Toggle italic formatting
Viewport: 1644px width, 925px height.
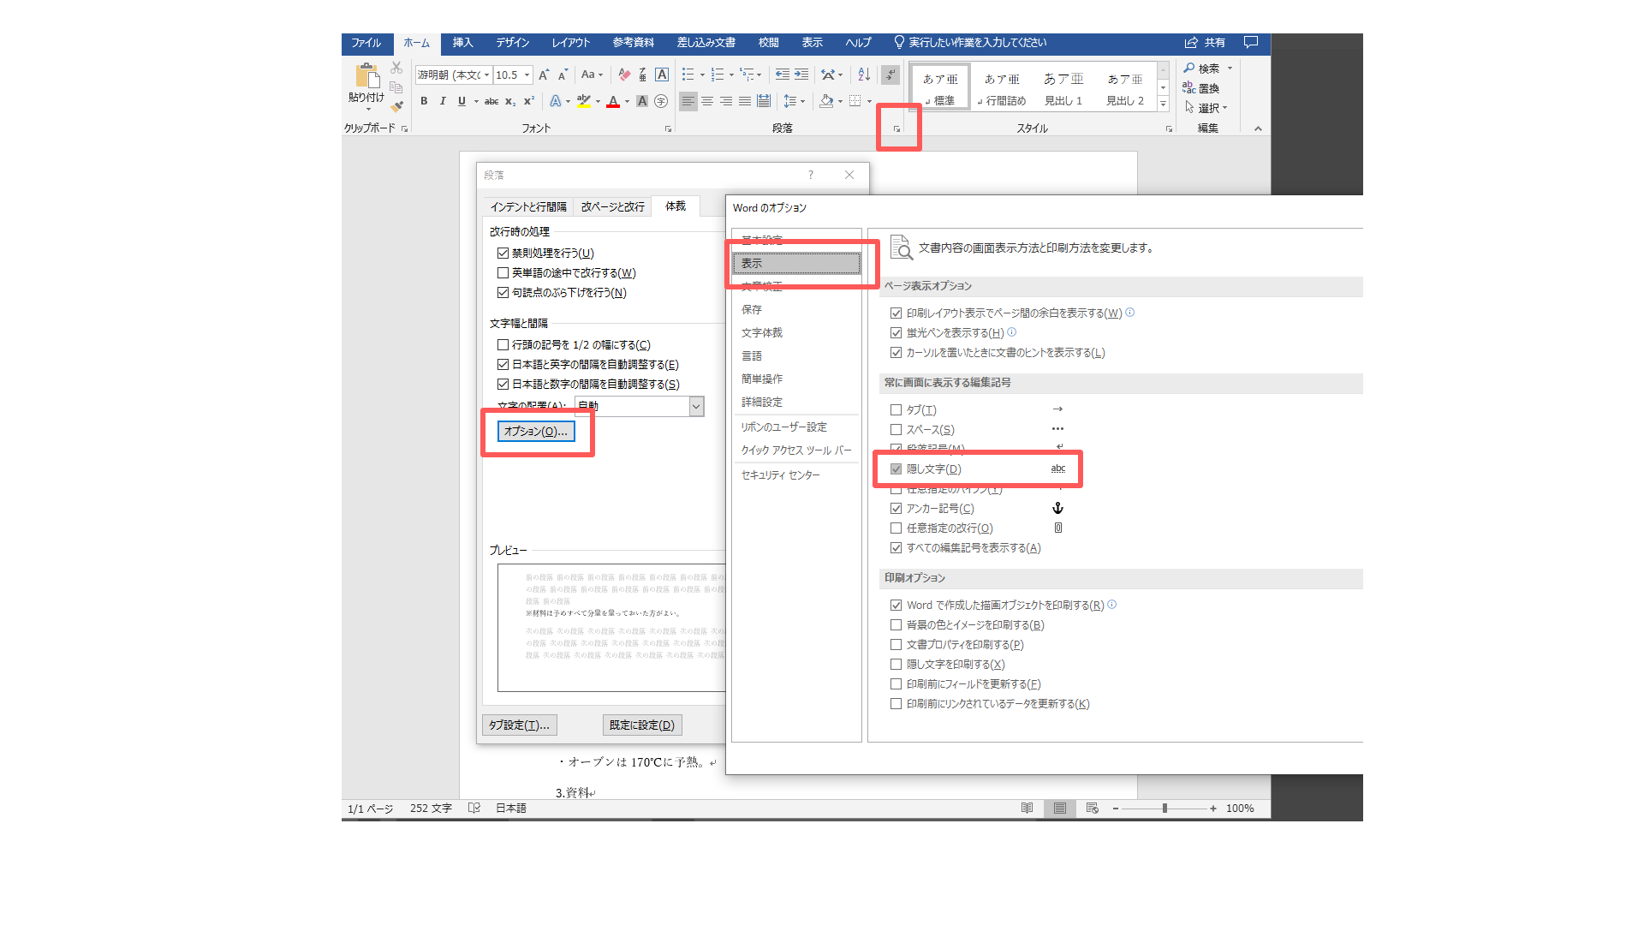(442, 101)
